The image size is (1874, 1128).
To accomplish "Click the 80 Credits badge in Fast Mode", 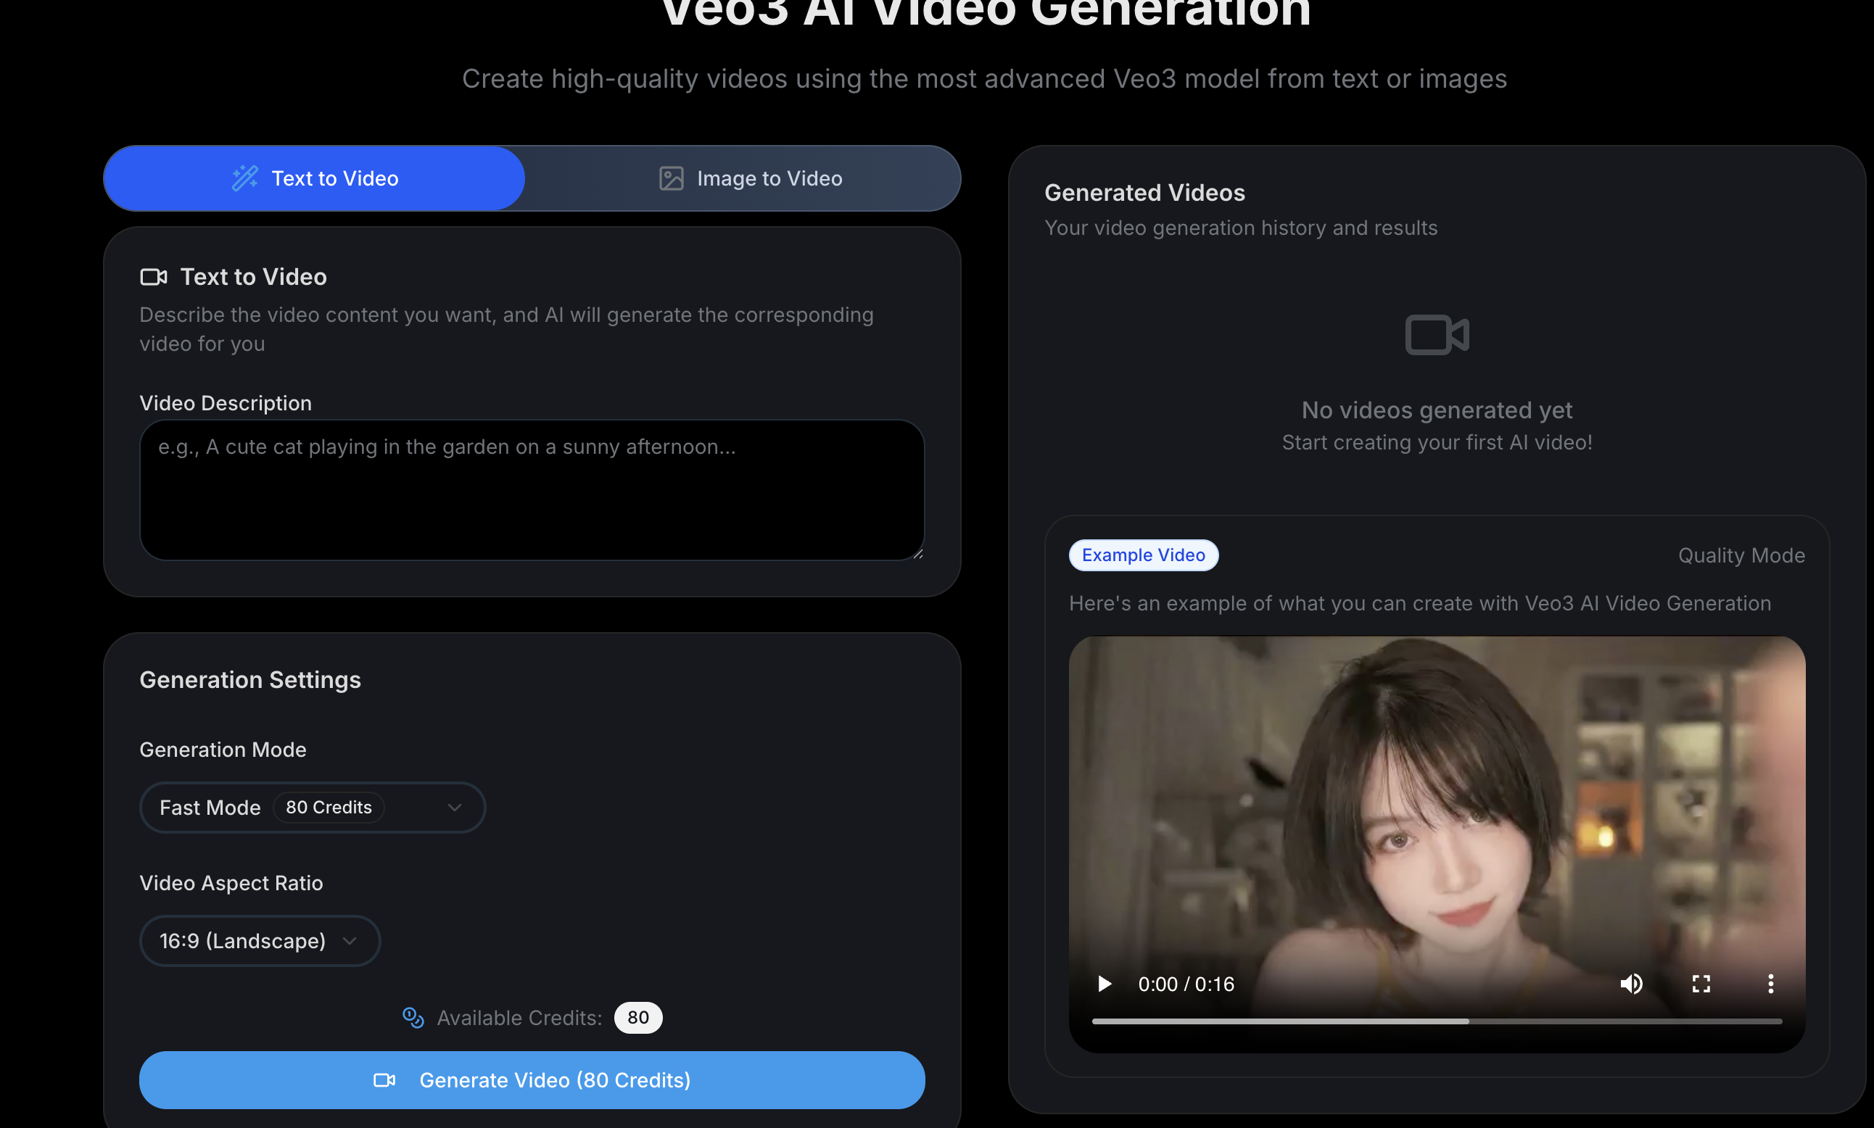I will (x=329, y=808).
